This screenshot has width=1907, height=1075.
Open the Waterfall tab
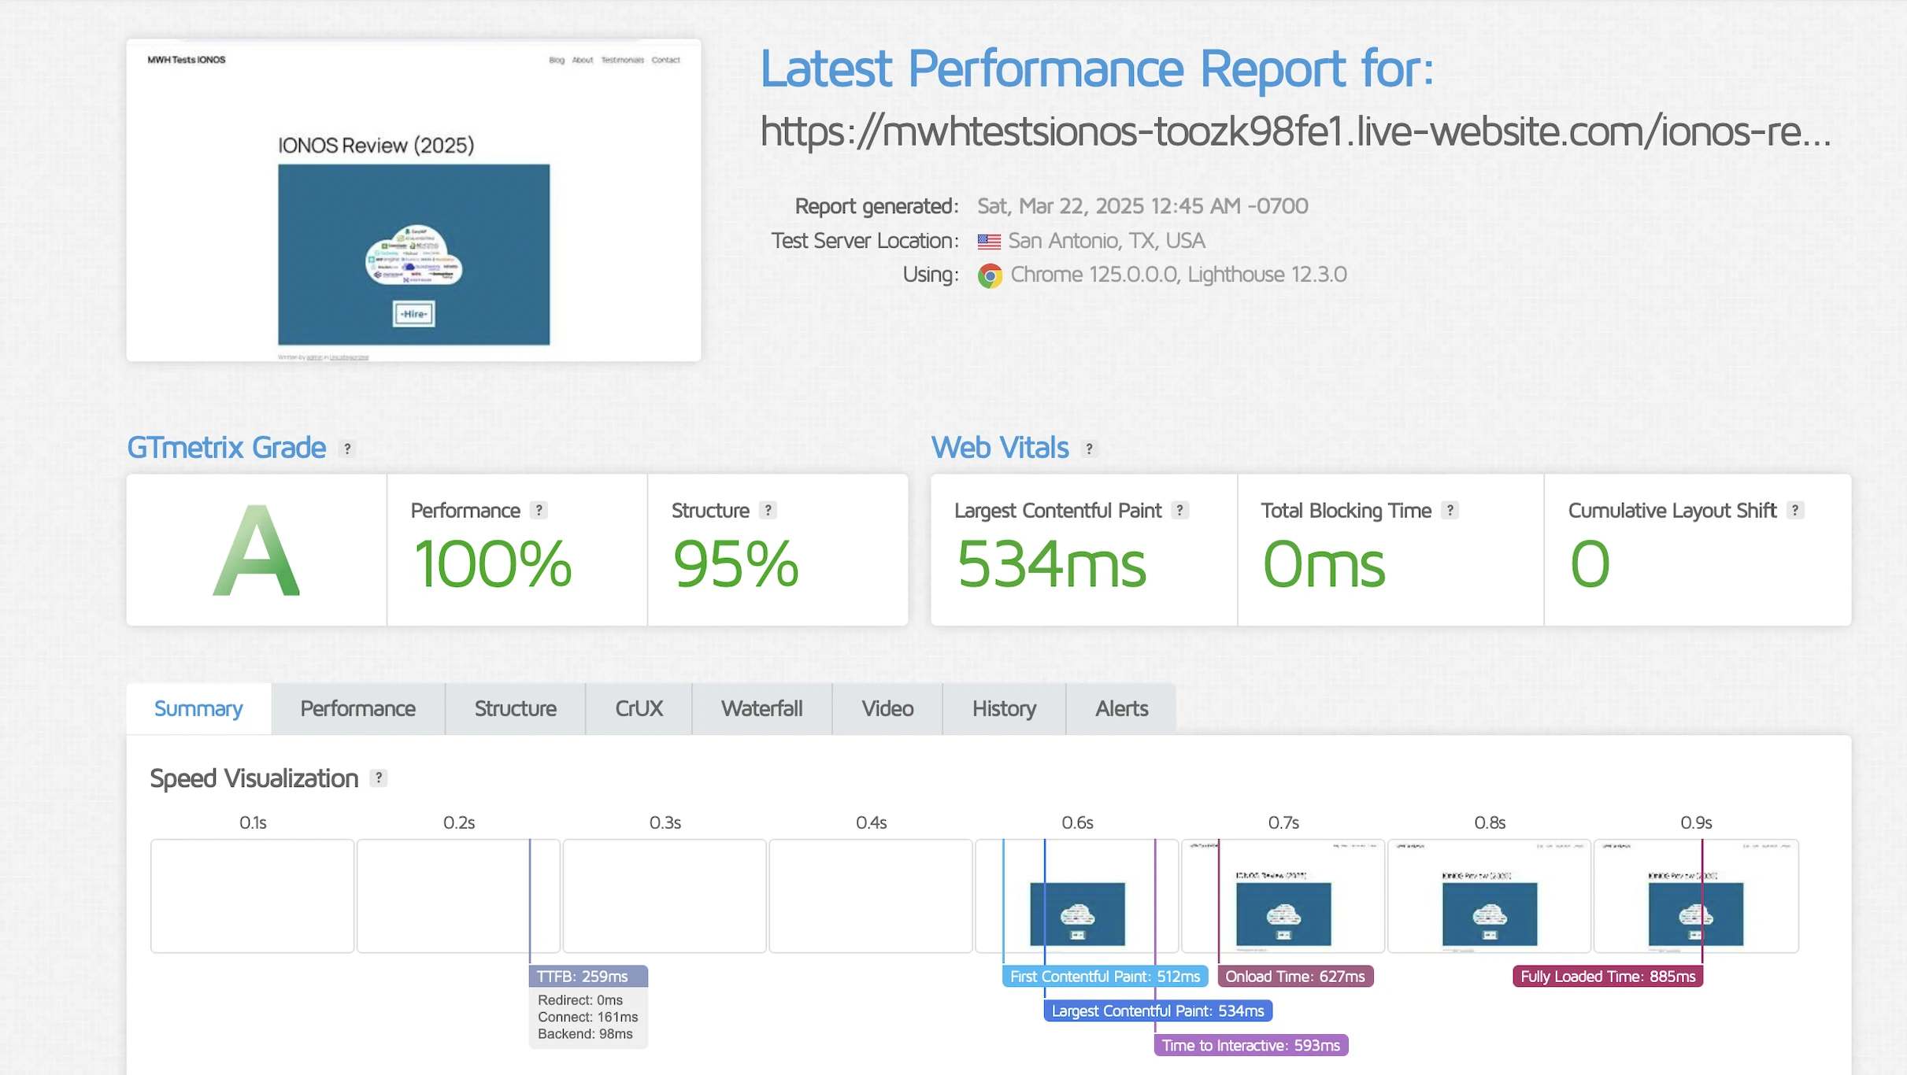tap(761, 708)
